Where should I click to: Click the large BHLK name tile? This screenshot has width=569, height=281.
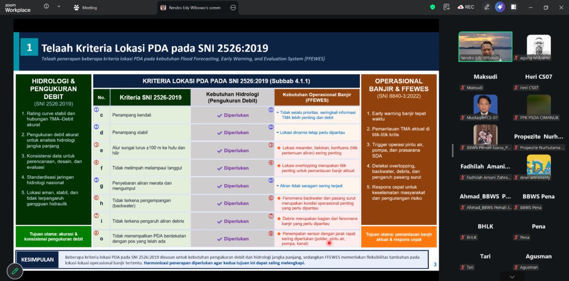point(485,226)
